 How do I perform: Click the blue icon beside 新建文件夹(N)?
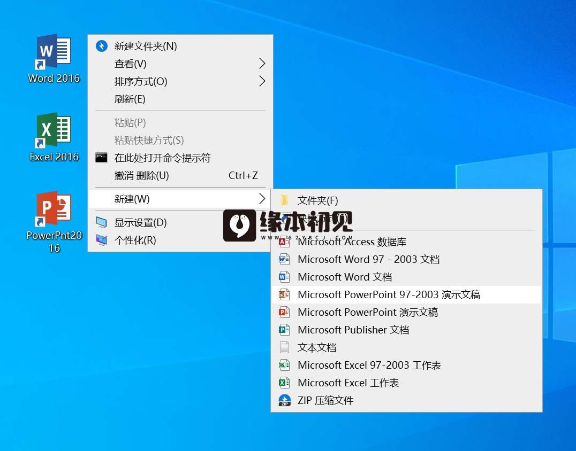[x=101, y=46]
